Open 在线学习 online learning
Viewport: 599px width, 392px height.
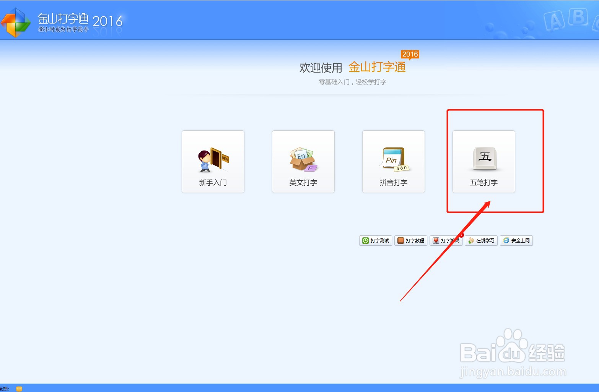[481, 240]
